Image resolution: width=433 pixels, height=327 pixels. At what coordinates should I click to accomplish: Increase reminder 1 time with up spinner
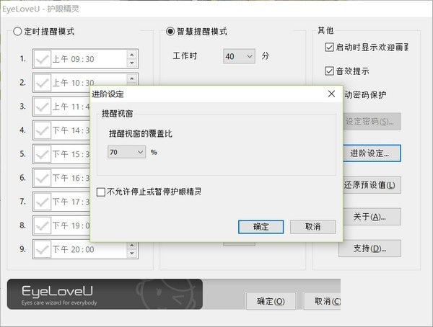132,55
